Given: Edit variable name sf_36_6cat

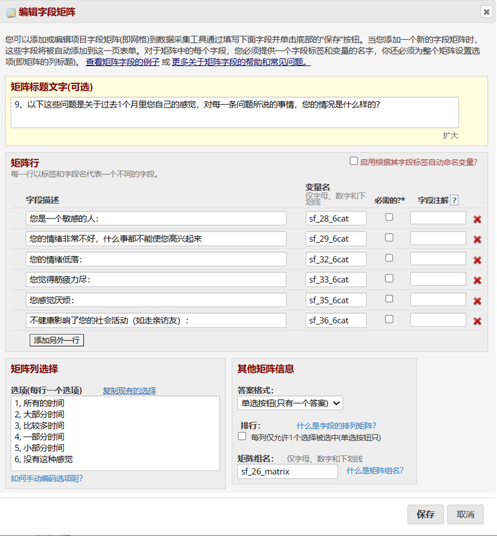Looking at the screenshot, I should click(336, 321).
